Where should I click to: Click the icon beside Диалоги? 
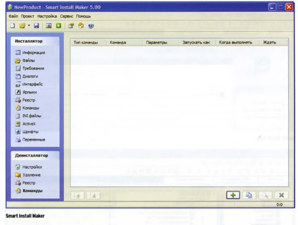pos(18,76)
